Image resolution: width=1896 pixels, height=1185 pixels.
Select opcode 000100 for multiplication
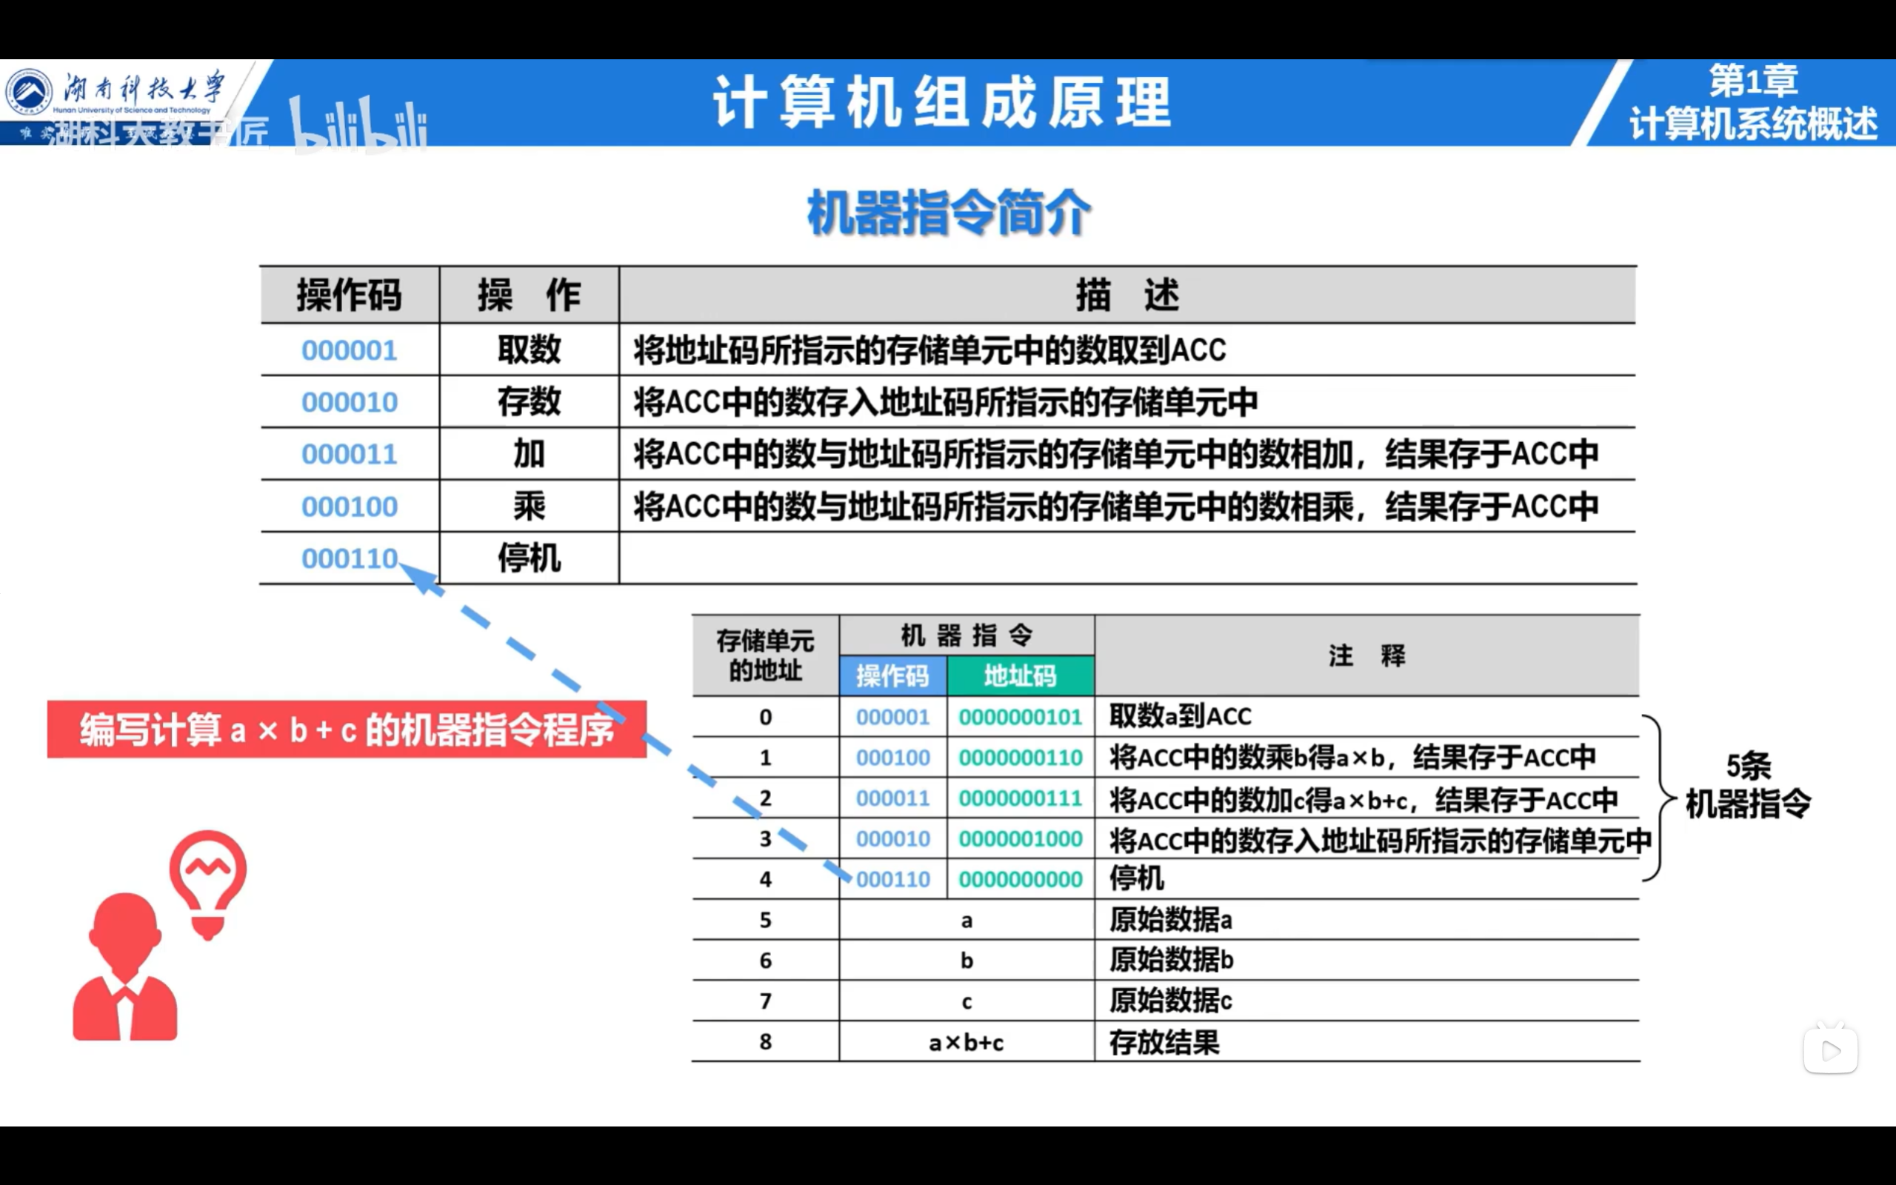(x=349, y=507)
